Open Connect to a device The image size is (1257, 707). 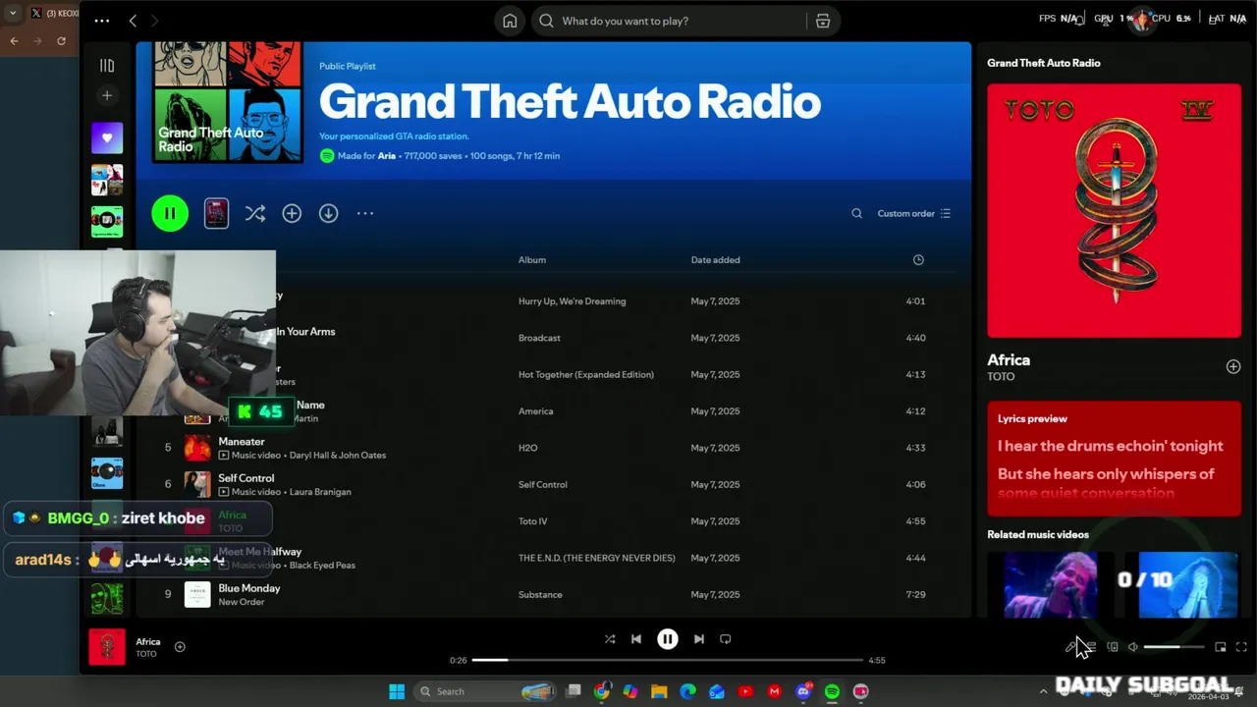(x=1113, y=647)
